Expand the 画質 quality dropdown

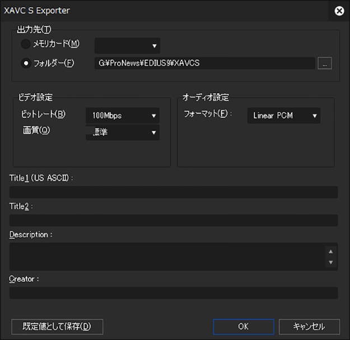tap(122, 132)
